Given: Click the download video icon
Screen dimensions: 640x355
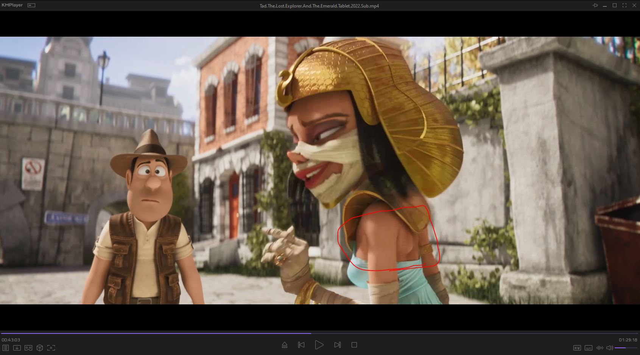Looking at the screenshot, I should pyautogui.click(x=17, y=348).
